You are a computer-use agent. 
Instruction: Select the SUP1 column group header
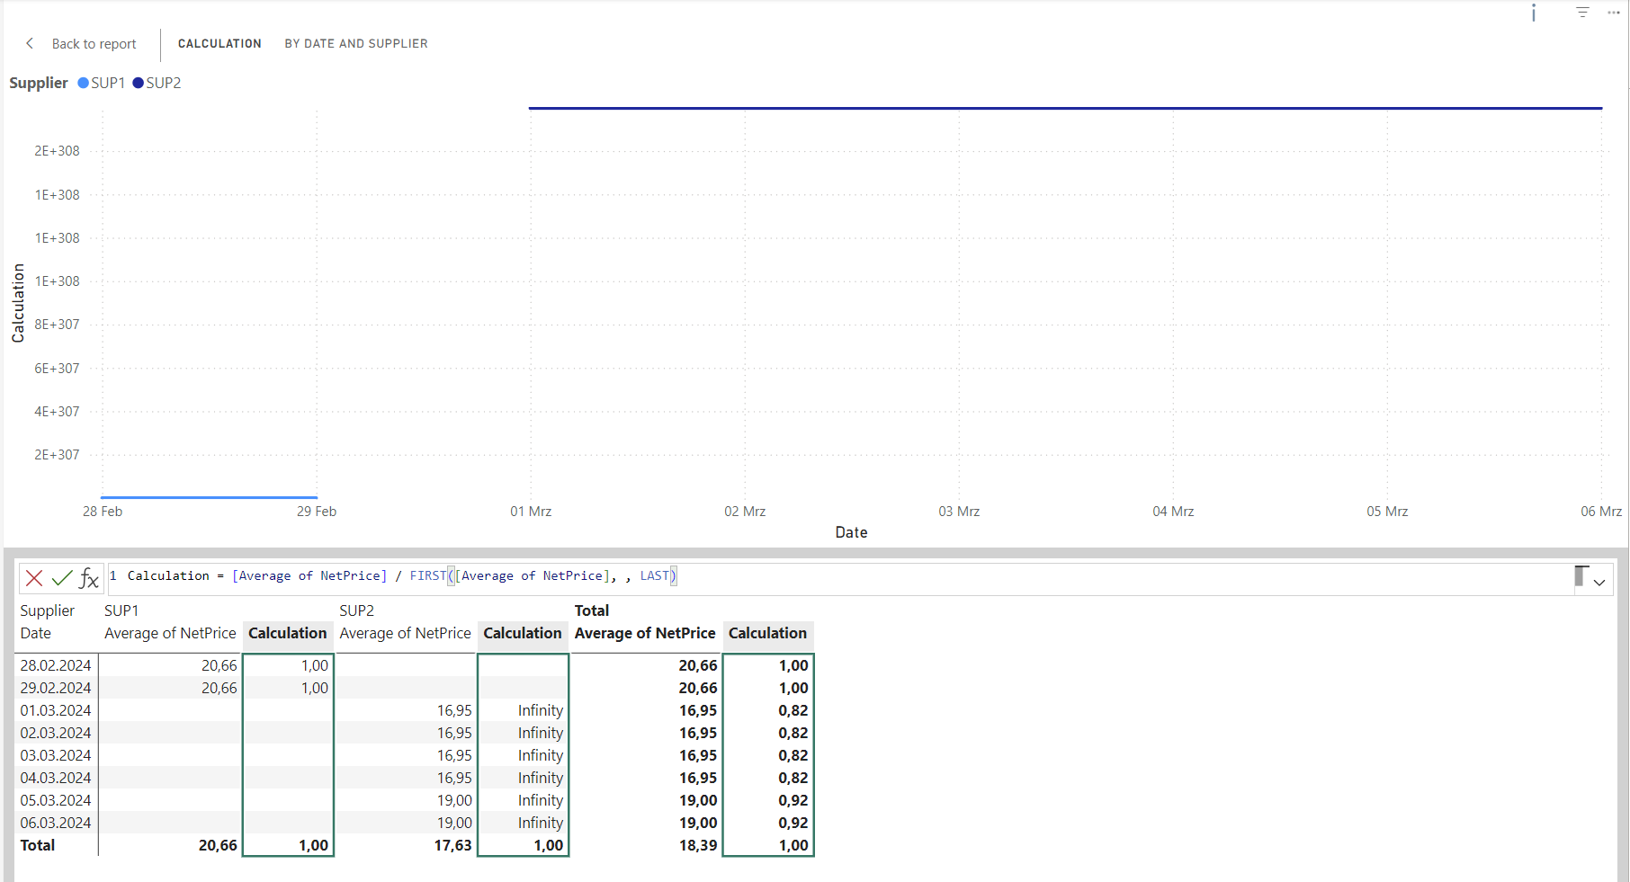pos(121,611)
